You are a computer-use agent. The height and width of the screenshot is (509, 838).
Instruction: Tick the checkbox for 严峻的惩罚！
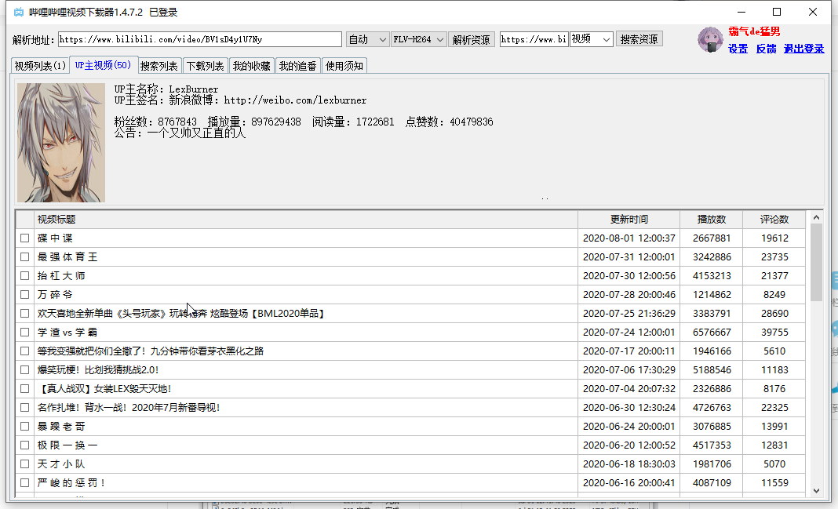tap(24, 483)
